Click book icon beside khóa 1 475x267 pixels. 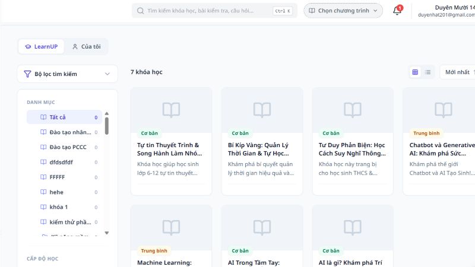coord(43,206)
